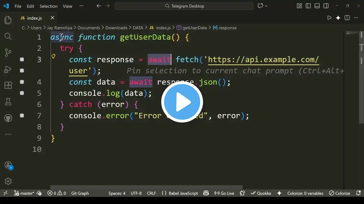Screen dimensions: 364x204
Task: Select Documents breadcrumb
Action: pos(89,28)
